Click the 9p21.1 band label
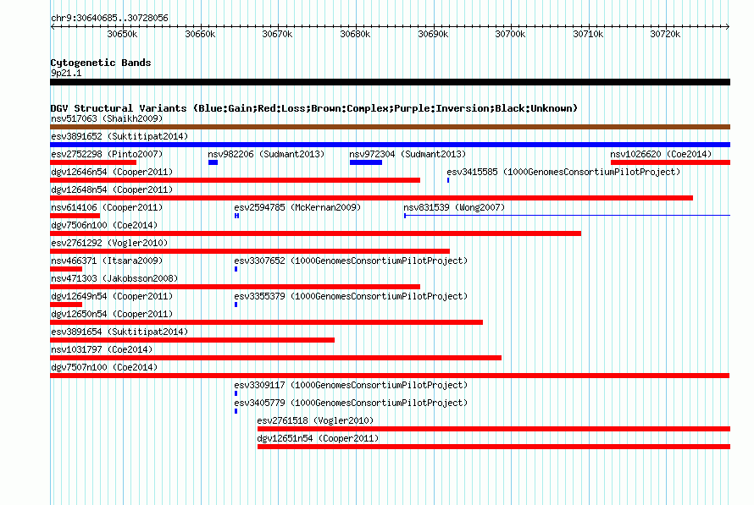The height and width of the screenshot is (505, 754). (66, 73)
